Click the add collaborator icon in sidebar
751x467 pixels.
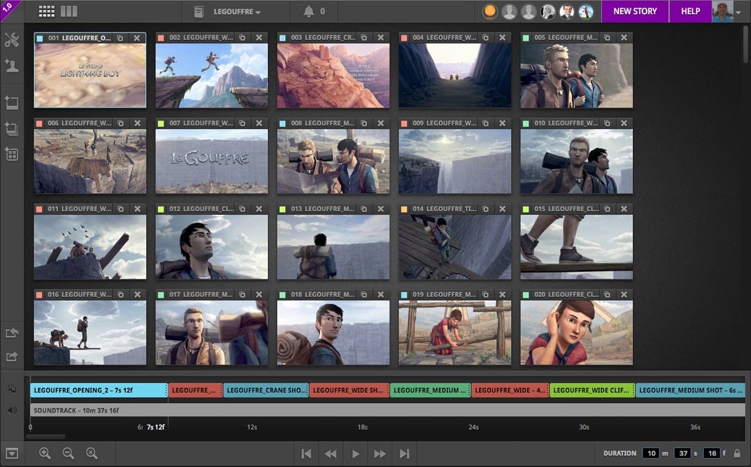(x=12, y=65)
